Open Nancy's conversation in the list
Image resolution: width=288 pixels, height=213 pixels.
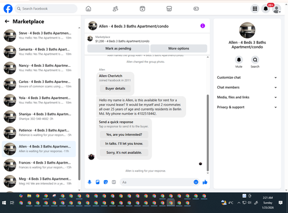39,68
